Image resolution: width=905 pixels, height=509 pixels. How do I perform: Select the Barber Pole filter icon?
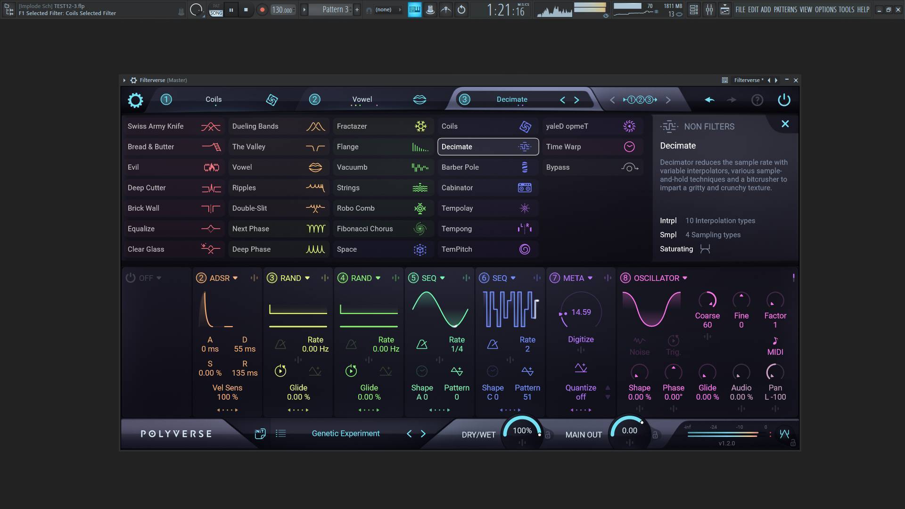click(x=525, y=167)
